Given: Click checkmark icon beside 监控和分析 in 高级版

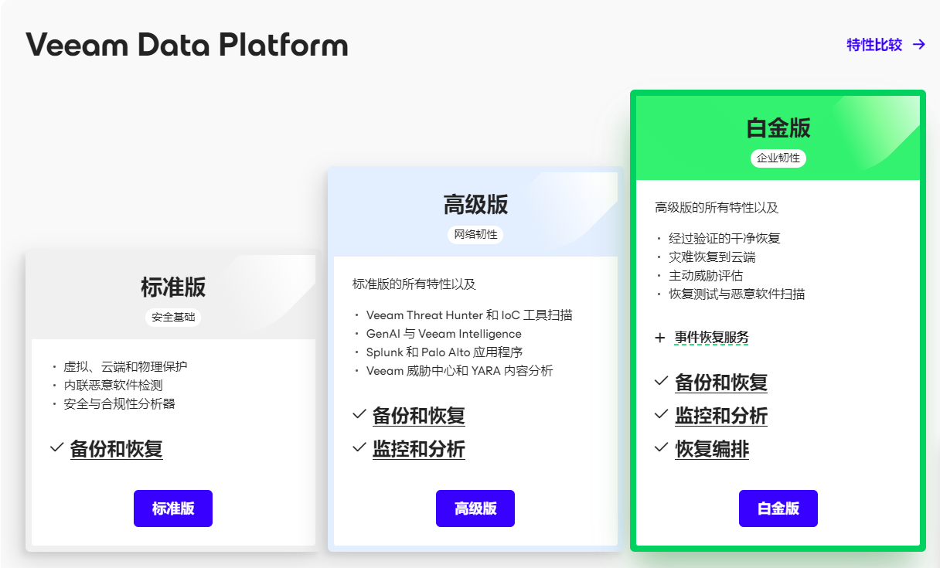Looking at the screenshot, I should point(359,447).
